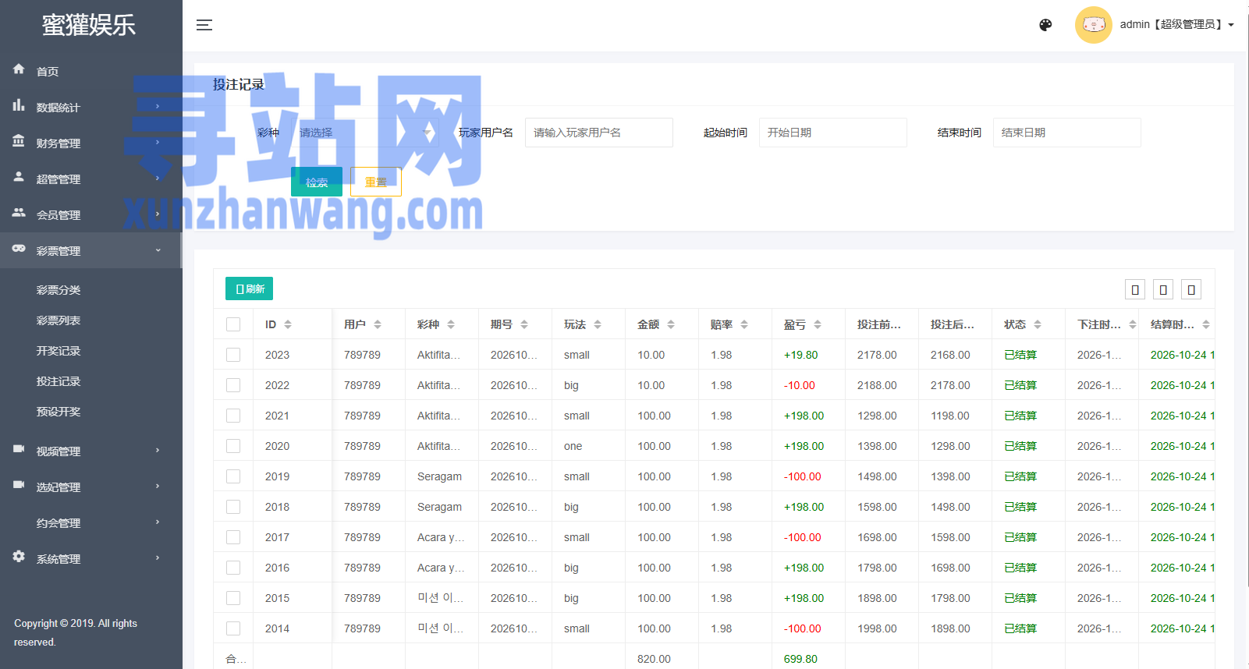Screen dimensions: 1249x669
Task: Click the bank icon for 财务管理
Action: coord(19,141)
